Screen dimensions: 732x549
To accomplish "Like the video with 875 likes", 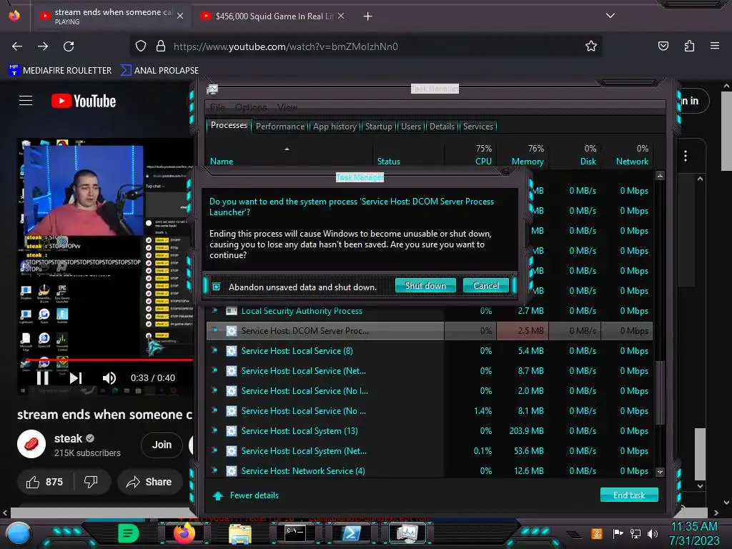I will 45,482.
